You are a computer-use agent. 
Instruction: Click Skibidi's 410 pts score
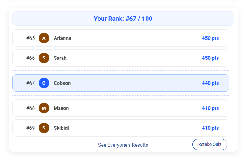210,128
